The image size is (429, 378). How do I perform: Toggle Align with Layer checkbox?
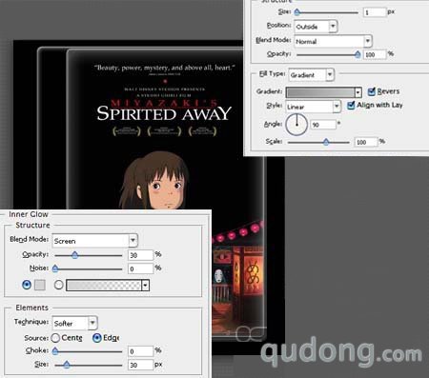point(351,105)
